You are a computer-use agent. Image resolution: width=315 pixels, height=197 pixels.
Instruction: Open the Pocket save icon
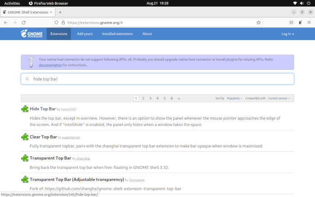pyautogui.click(x=291, y=22)
